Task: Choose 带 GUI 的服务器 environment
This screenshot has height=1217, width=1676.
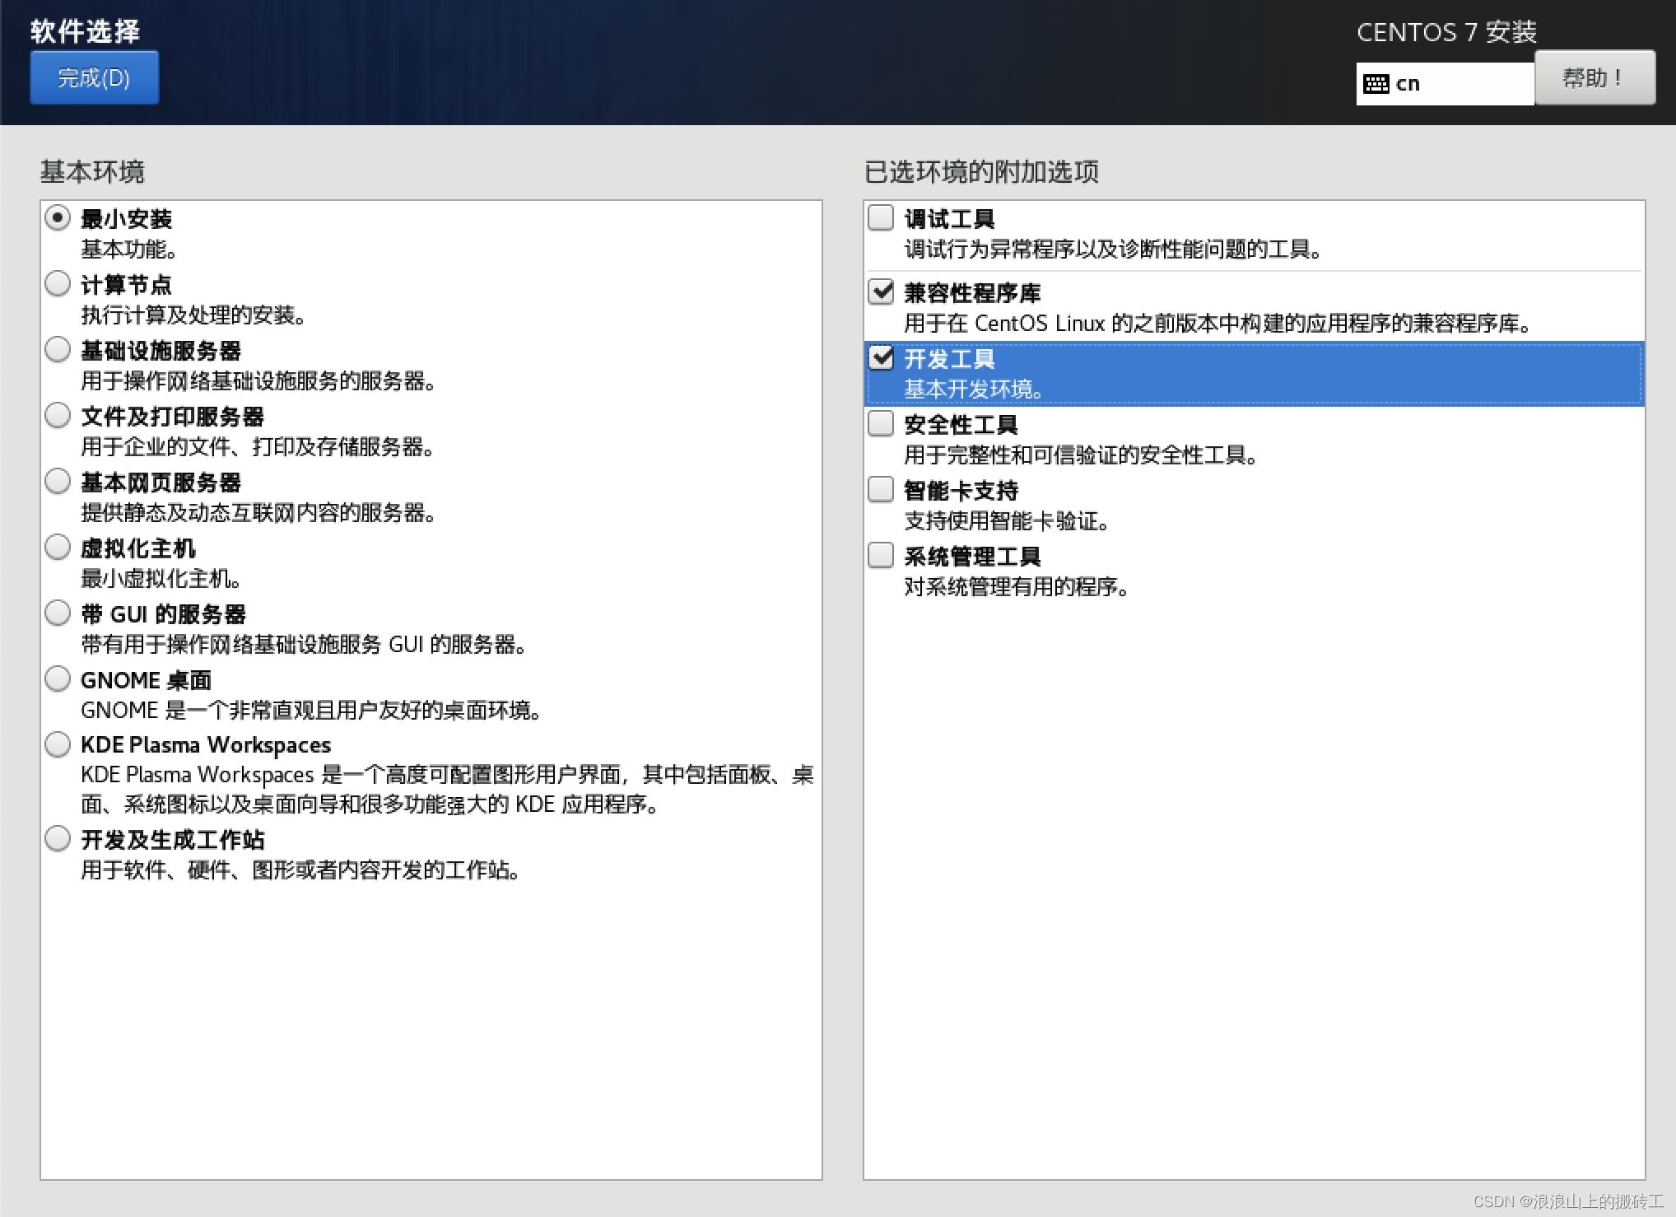Action: pyautogui.click(x=58, y=613)
